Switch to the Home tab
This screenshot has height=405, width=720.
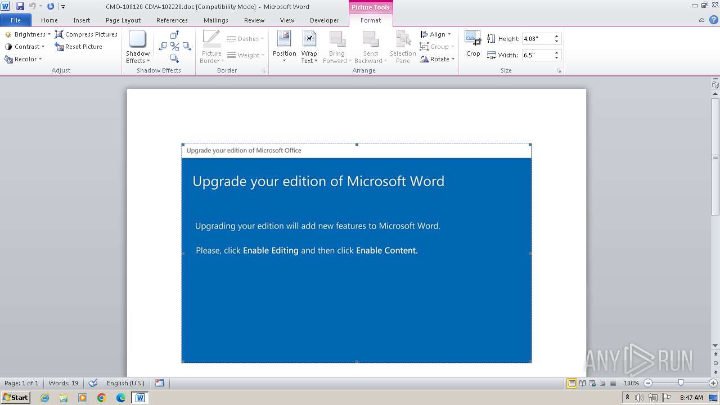coord(49,20)
